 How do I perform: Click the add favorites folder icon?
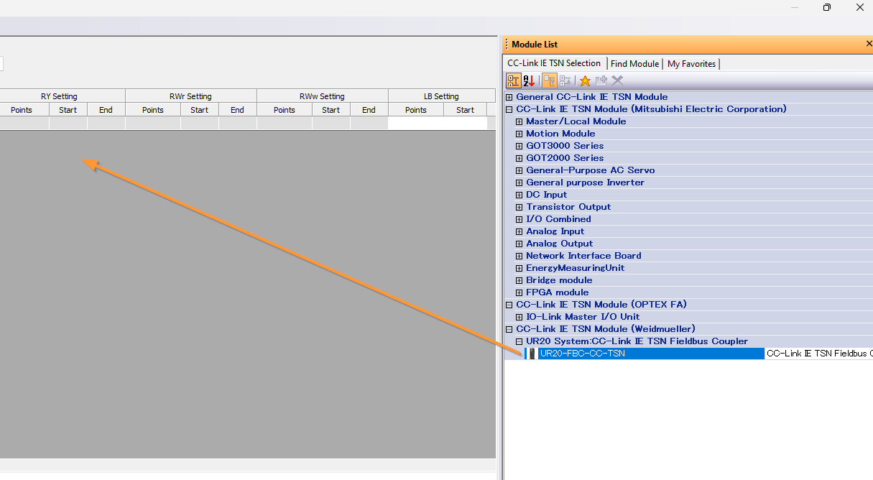601,80
